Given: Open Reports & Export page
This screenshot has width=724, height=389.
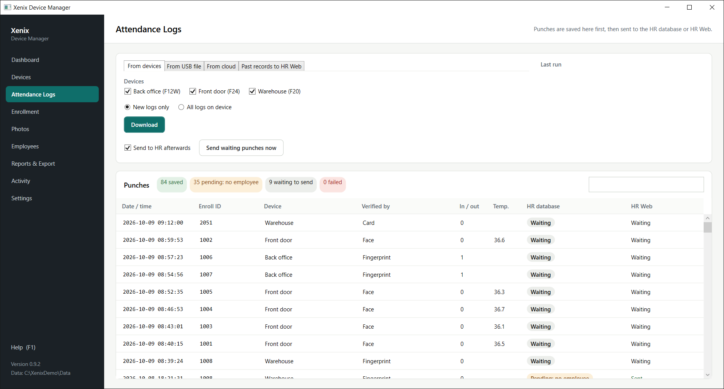Looking at the screenshot, I should point(52,163).
